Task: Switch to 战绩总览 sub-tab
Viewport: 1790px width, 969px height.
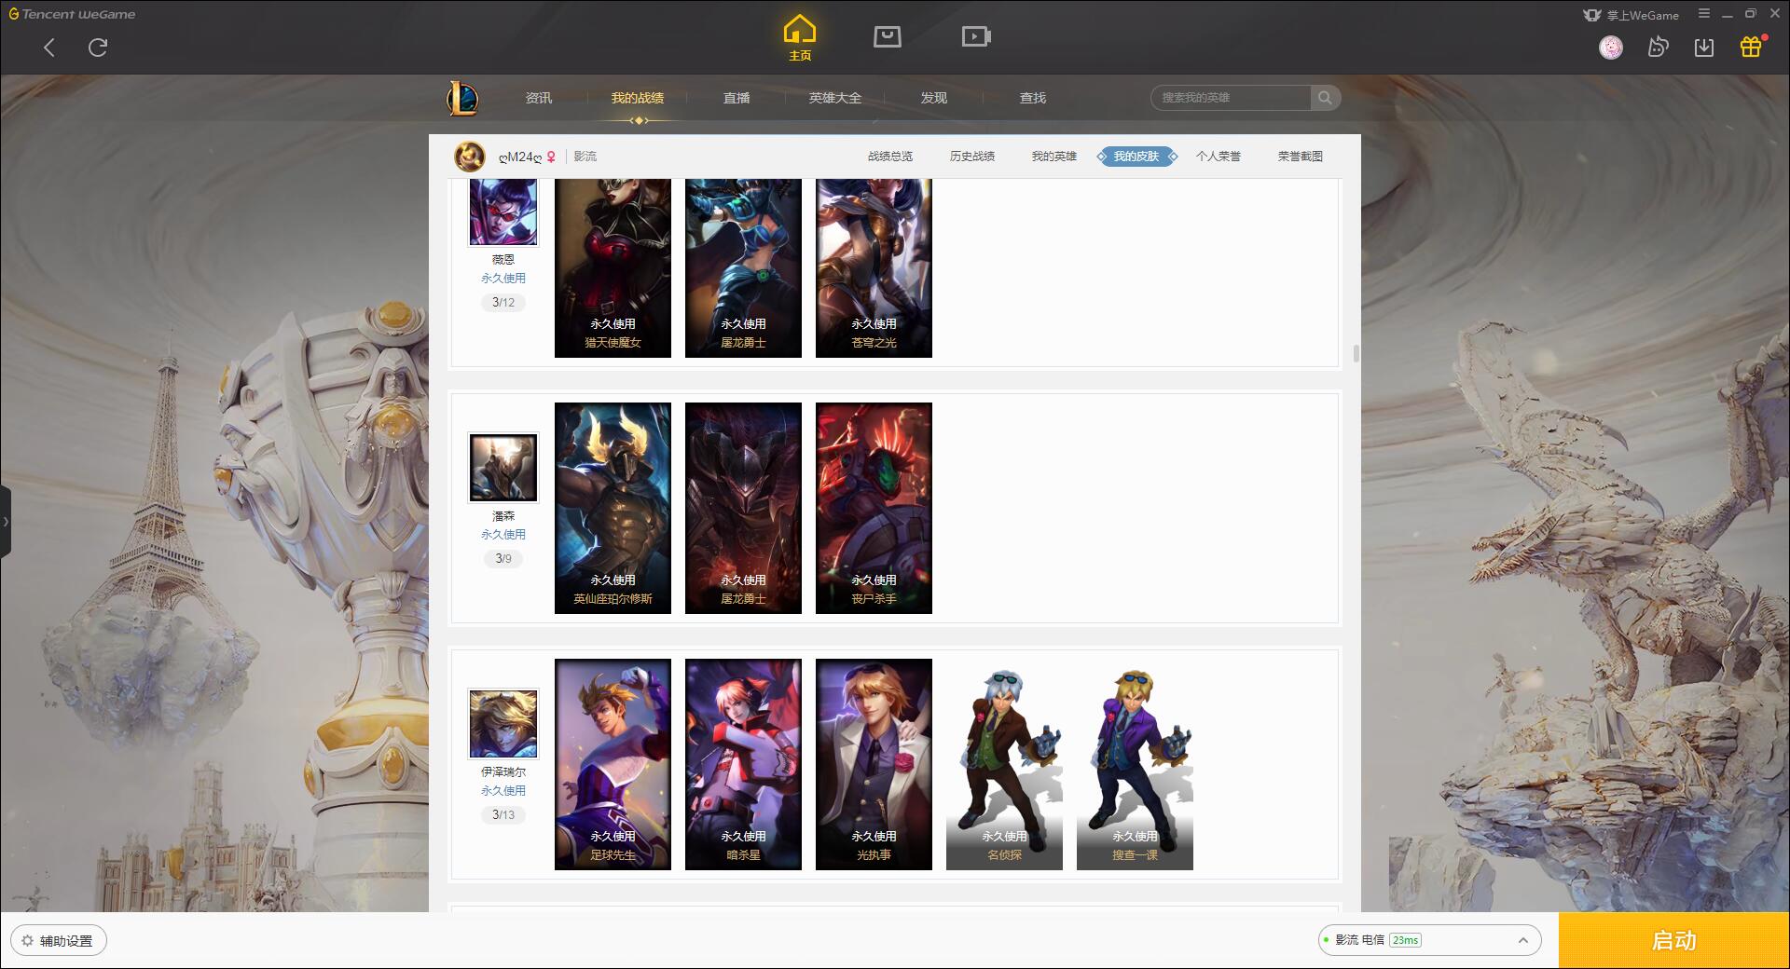Action: (890, 157)
